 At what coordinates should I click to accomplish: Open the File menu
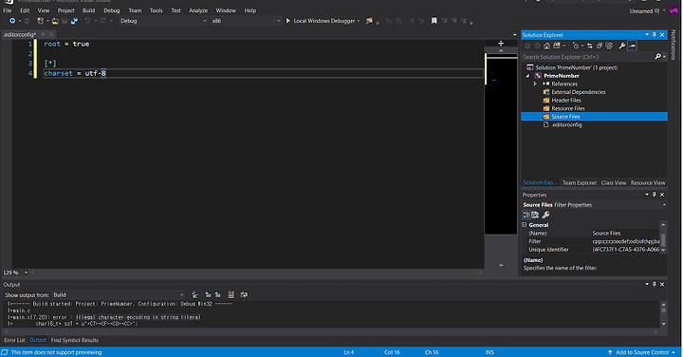tap(8, 10)
